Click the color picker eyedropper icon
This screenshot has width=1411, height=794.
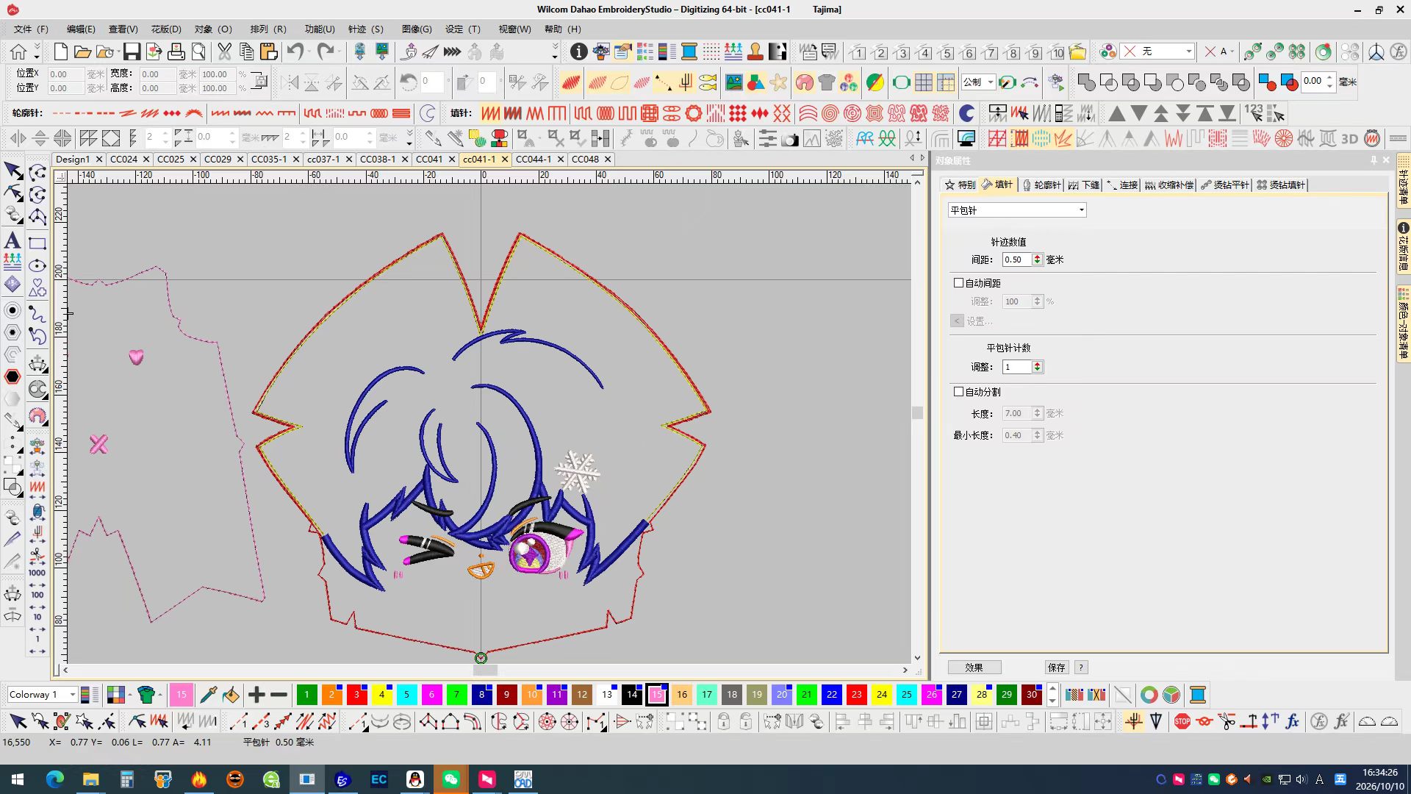[x=208, y=695]
